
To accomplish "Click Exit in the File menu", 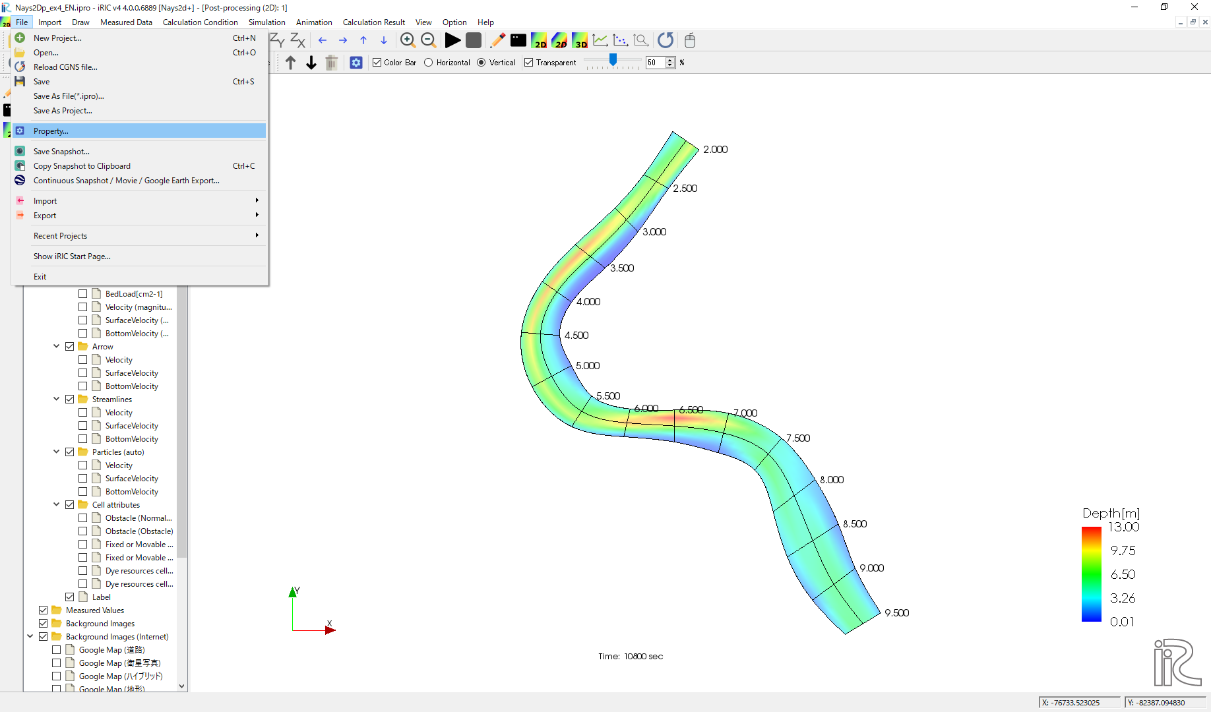I will 139,277.
